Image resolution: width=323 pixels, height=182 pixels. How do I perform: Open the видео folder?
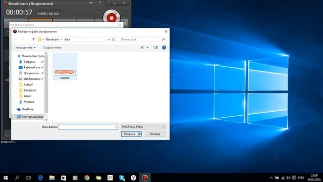(x=27, y=96)
